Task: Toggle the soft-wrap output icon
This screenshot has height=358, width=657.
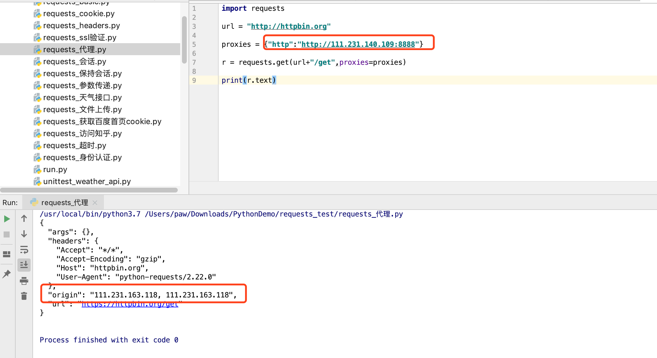Action: click(x=24, y=250)
